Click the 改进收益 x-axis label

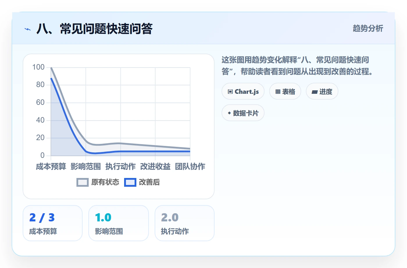155,167
